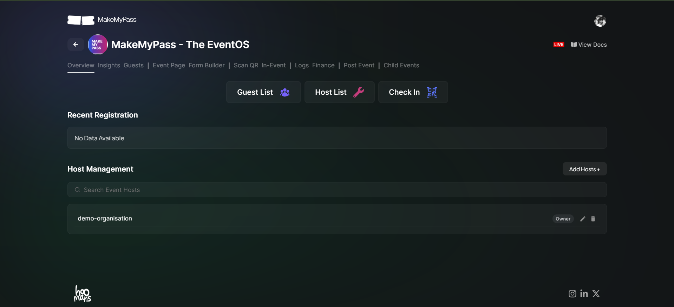Open the LinkedIn social link

tap(584, 294)
